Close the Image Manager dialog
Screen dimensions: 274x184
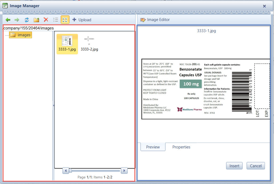pyautogui.click(x=264, y=6)
